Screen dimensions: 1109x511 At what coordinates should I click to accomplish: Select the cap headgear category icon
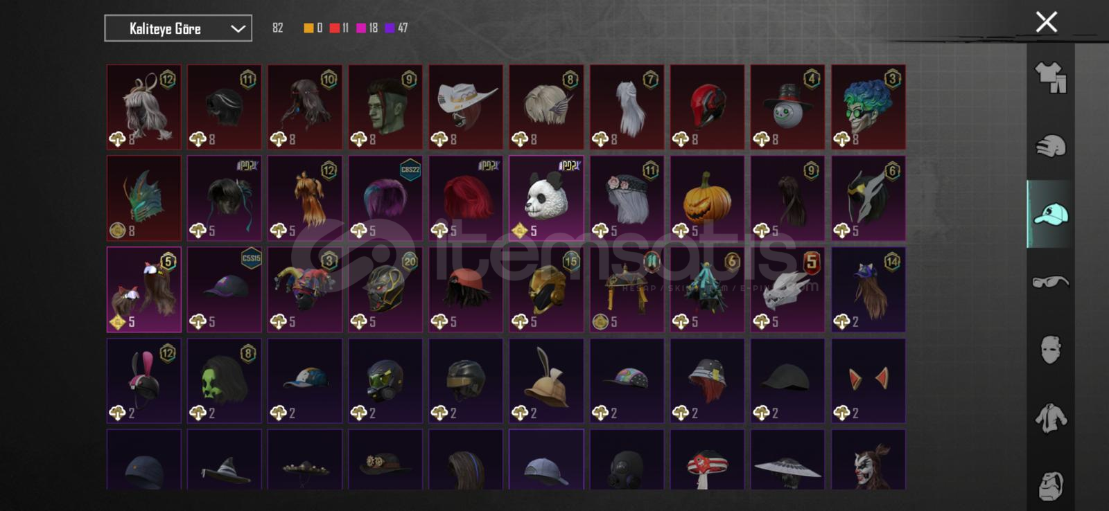click(x=1051, y=214)
